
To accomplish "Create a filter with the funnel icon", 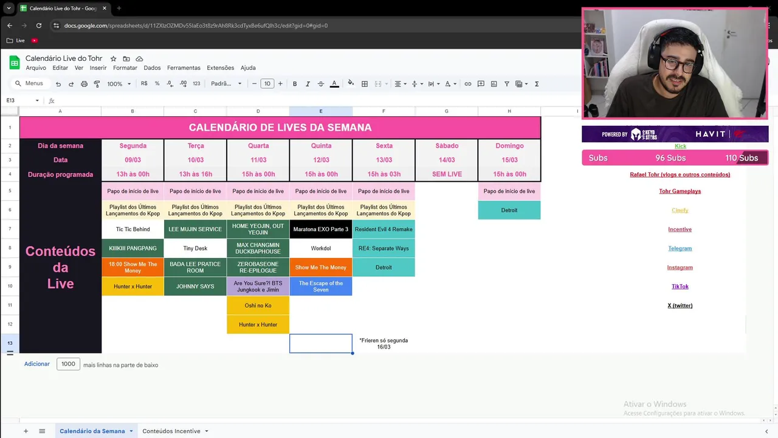I will pos(507,84).
